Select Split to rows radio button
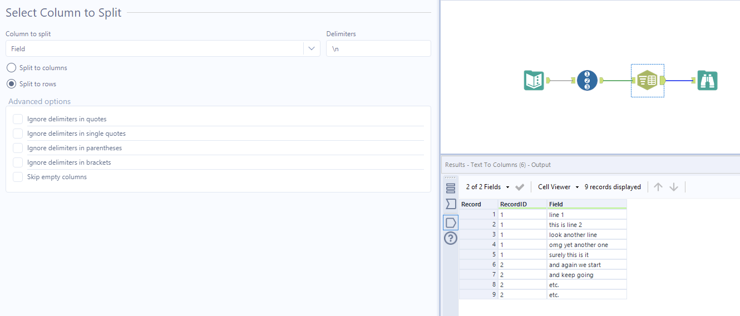 point(11,84)
